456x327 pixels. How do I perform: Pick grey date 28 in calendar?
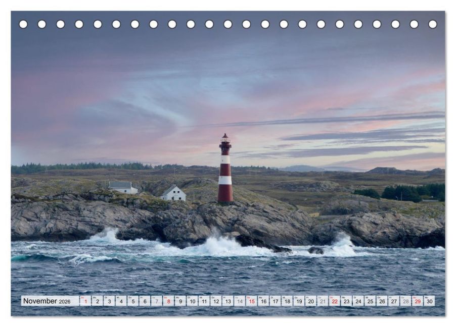[405, 301]
